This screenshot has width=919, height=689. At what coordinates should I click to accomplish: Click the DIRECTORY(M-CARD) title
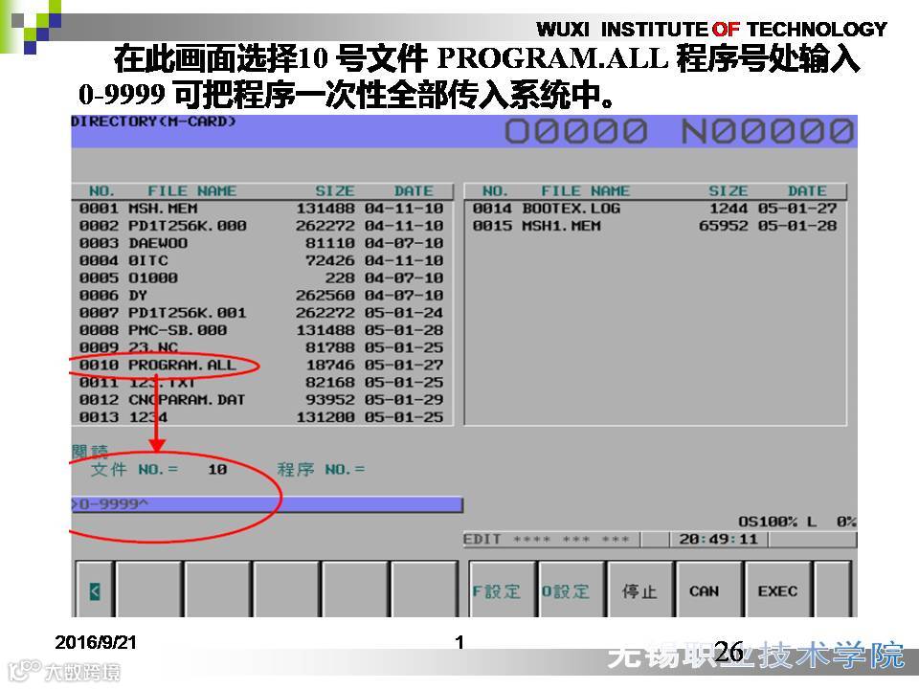click(153, 122)
